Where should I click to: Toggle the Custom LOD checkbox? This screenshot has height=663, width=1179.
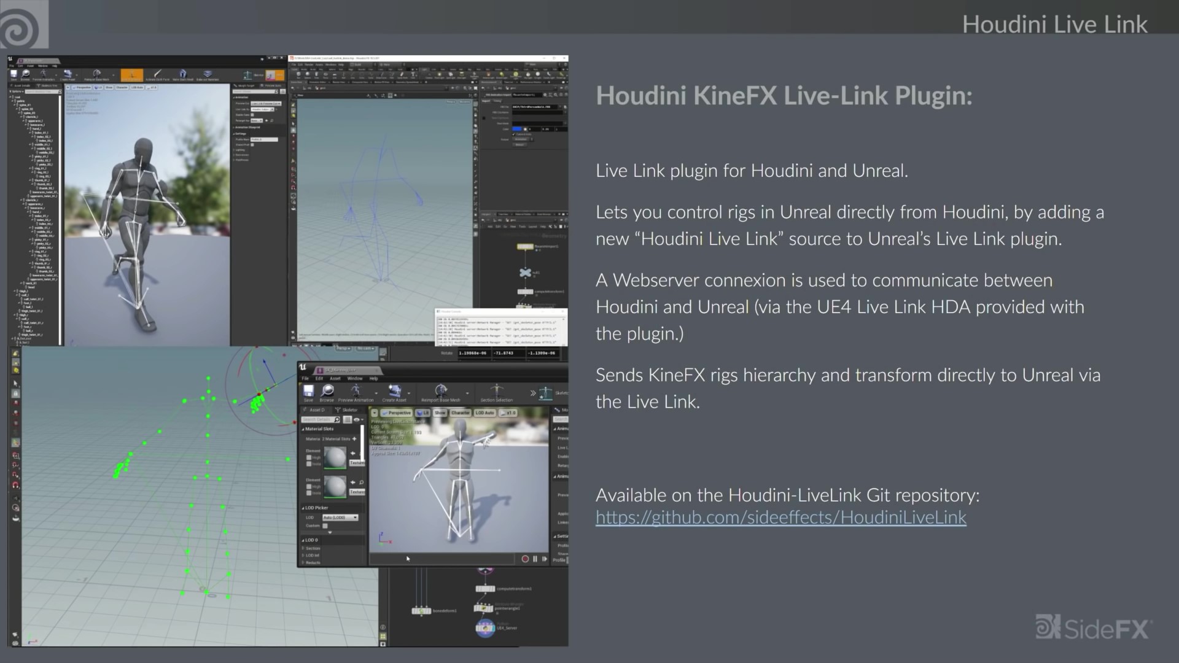pyautogui.click(x=325, y=526)
